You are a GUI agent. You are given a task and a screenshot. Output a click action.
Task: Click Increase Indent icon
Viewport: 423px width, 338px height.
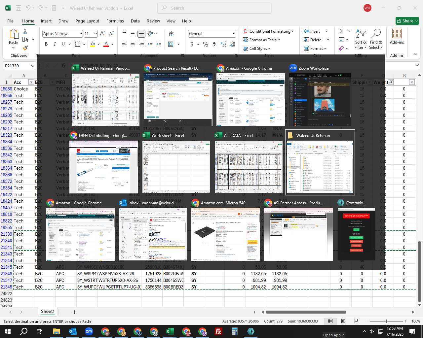(x=158, y=44)
